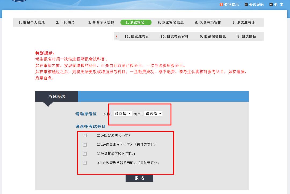Expand the 请选择 arrow of the province selector
The width and height of the screenshot is (290, 194).
[129, 113]
